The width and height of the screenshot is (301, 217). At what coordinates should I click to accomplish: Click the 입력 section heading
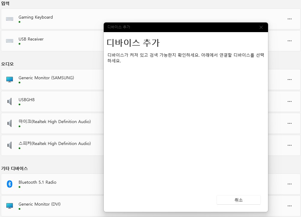[5, 3]
